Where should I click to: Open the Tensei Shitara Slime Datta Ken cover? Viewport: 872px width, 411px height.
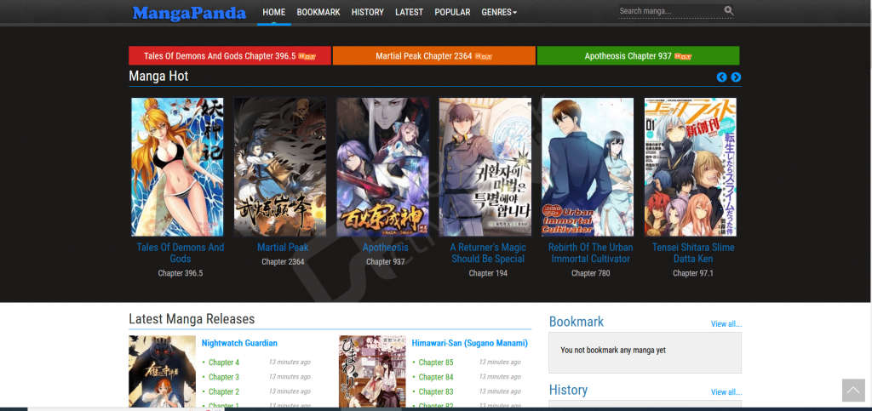[x=690, y=167]
